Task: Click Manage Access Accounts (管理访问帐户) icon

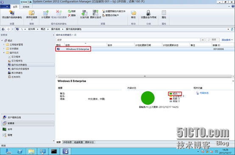Action: click(104, 15)
